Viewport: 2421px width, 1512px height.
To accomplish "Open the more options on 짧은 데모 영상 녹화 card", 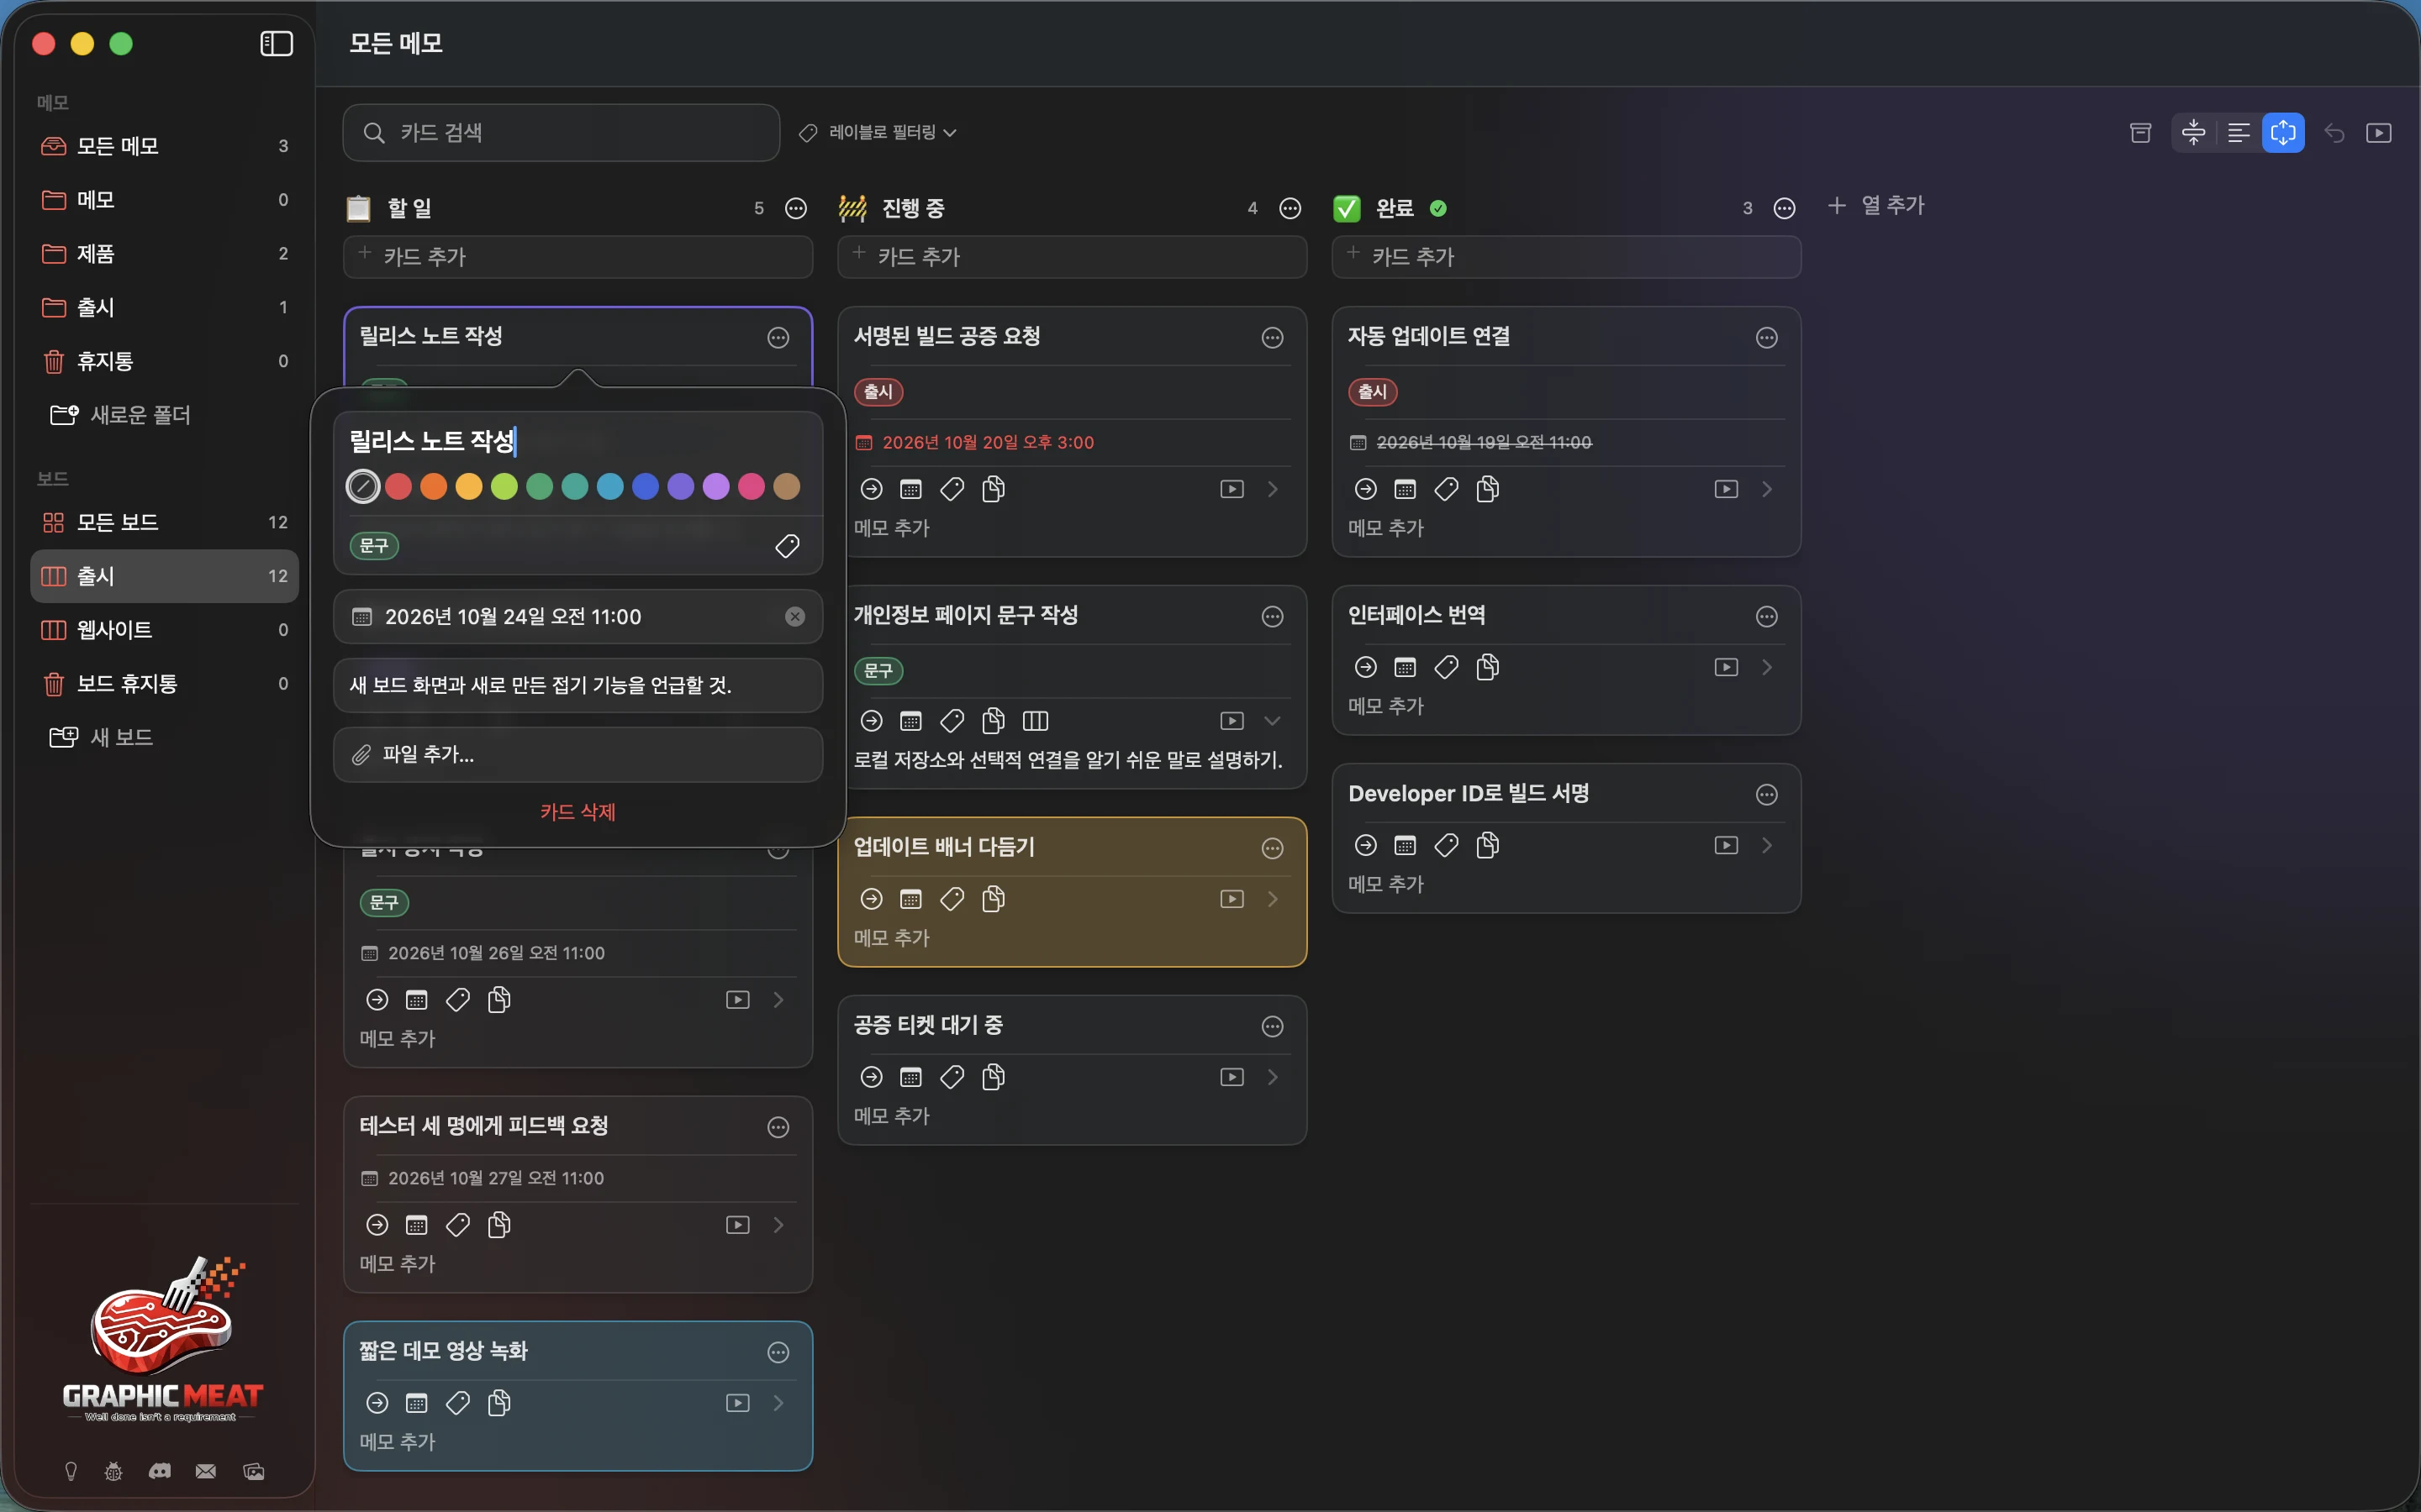I will [x=778, y=1352].
